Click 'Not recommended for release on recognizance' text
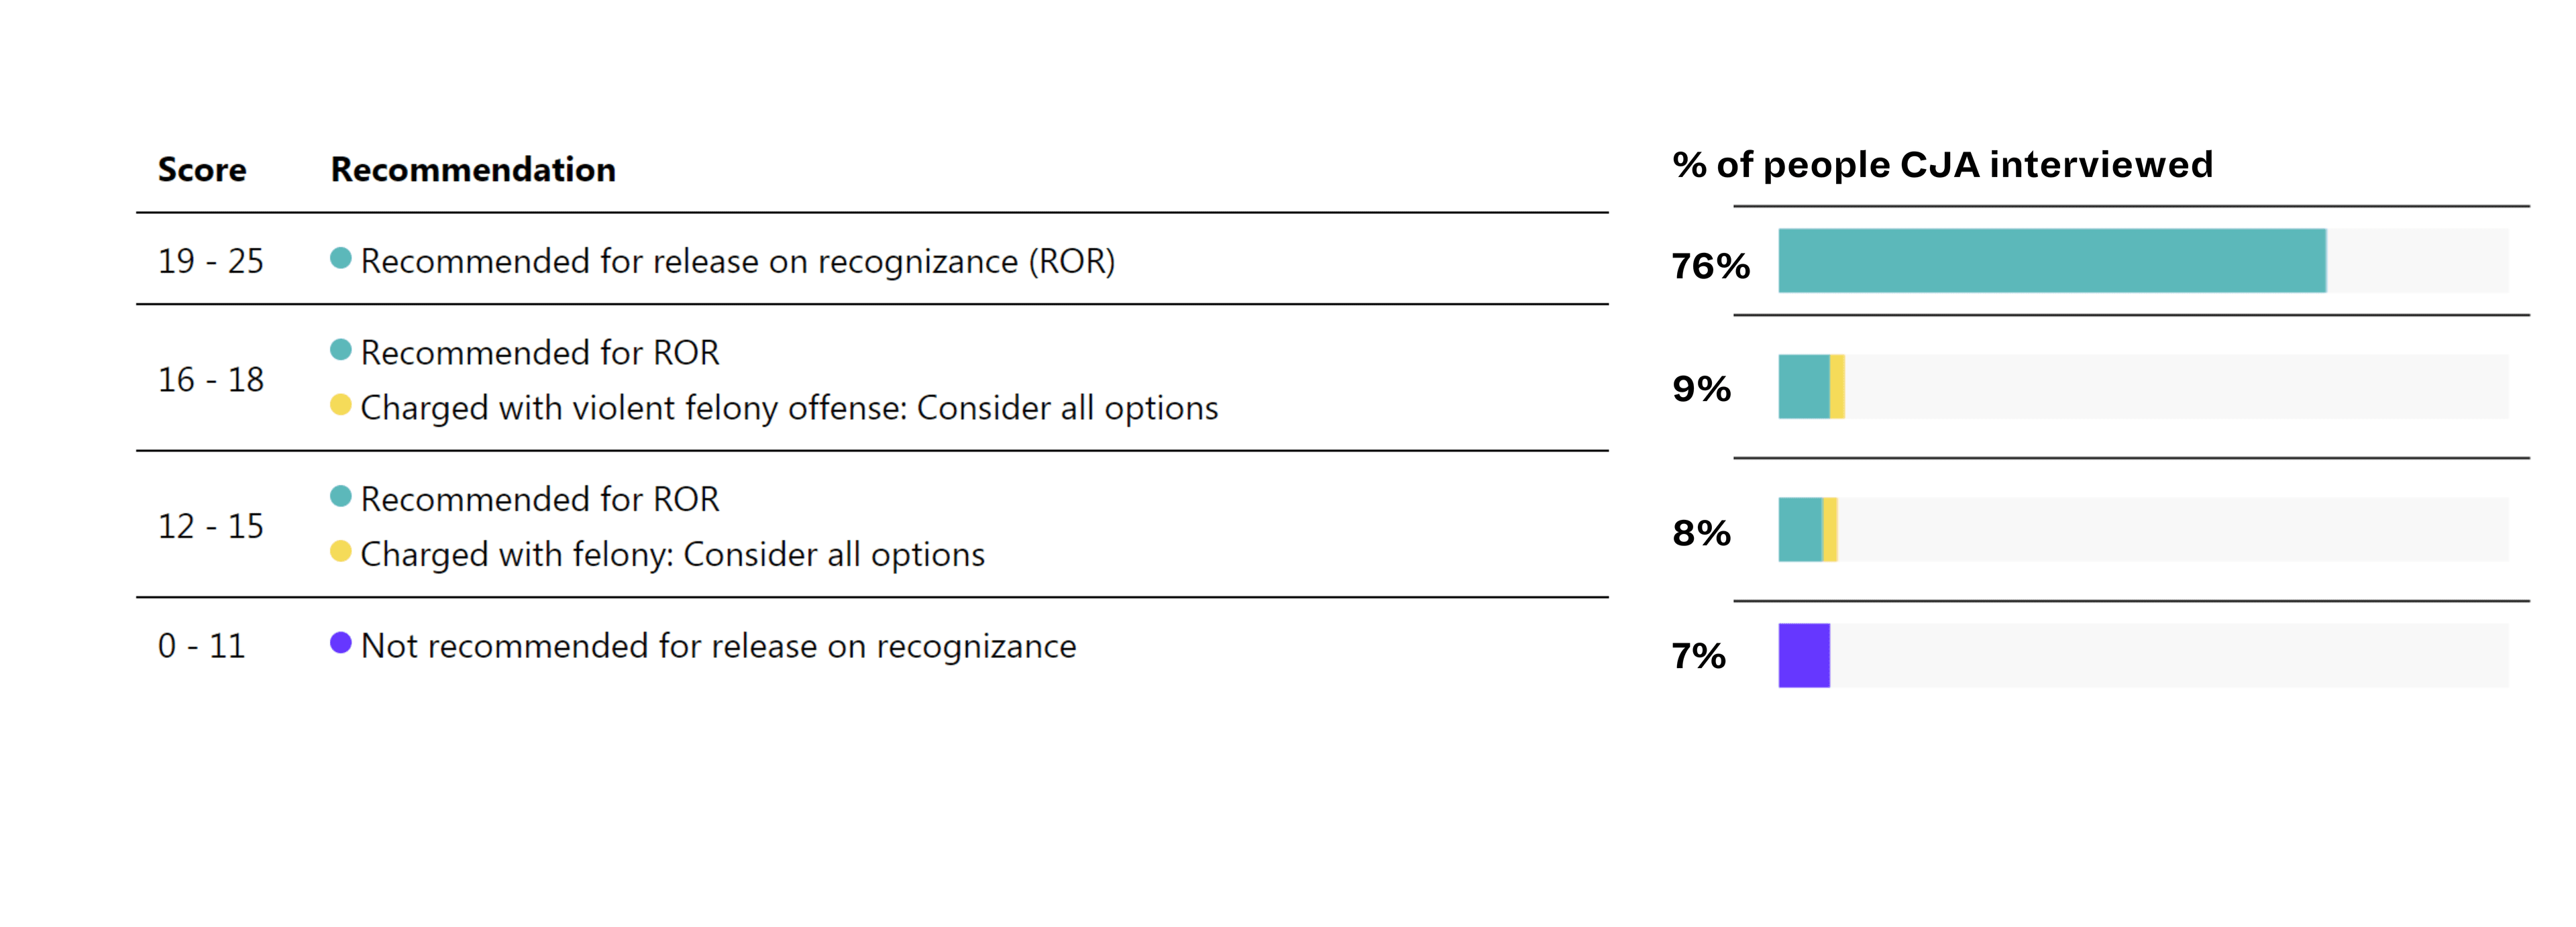 (x=718, y=646)
